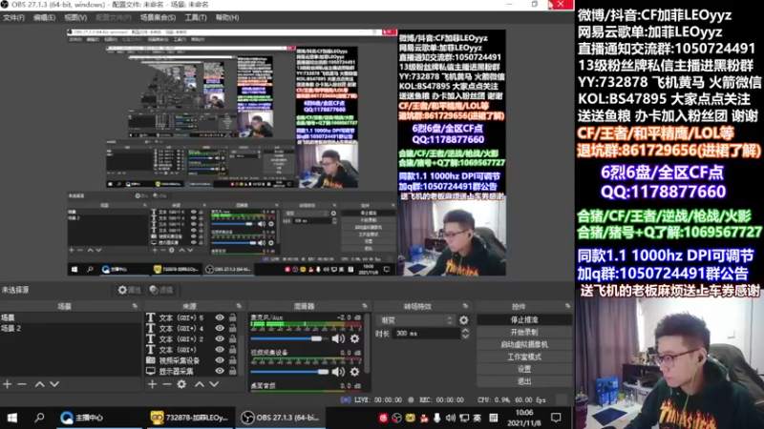The height and width of the screenshot is (429, 764).
Task: Toggle eye for 视频采集设备 source
Action: (x=220, y=360)
